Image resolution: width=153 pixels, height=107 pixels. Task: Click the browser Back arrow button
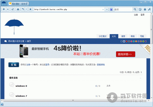click(x=4, y=9)
